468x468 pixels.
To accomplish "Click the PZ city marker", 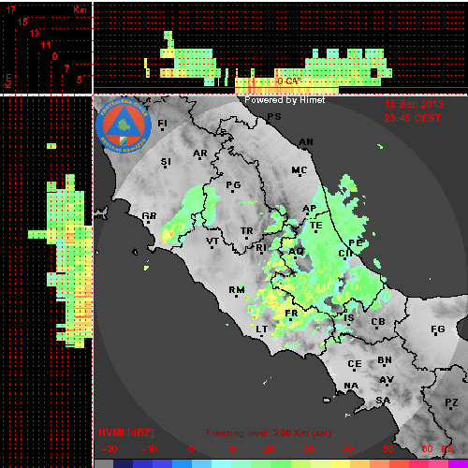I will tap(451, 408).
